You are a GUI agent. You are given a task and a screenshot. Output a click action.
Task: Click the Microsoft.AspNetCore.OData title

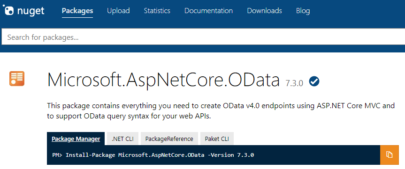pos(163,81)
